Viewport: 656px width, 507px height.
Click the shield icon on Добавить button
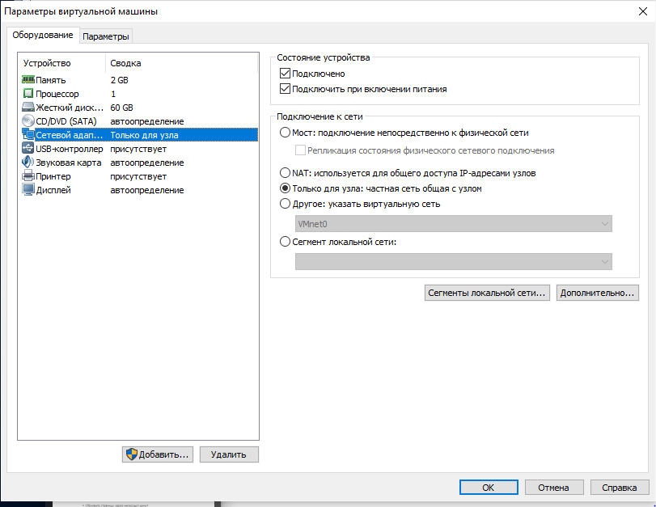point(131,454)
